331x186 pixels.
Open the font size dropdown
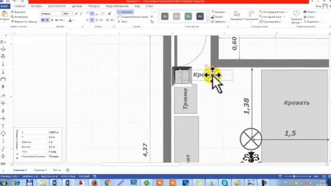coord(72,14)
